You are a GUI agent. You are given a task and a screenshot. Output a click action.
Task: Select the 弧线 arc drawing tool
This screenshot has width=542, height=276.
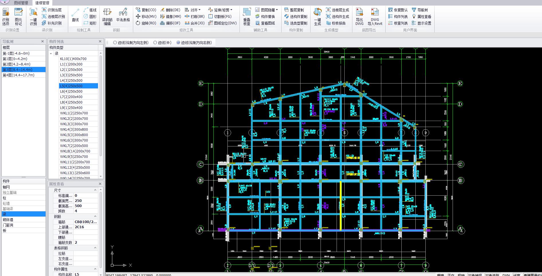pyautogui.click(x=90, y=10)
